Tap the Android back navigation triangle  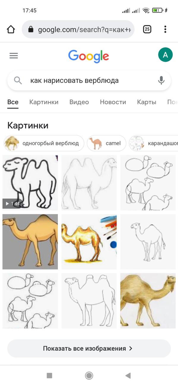pyautogui.click(x=128, y=376)
